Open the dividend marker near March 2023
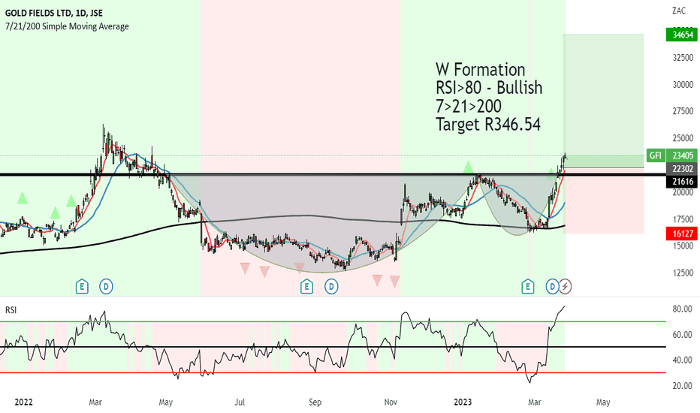 pos(552,286)
